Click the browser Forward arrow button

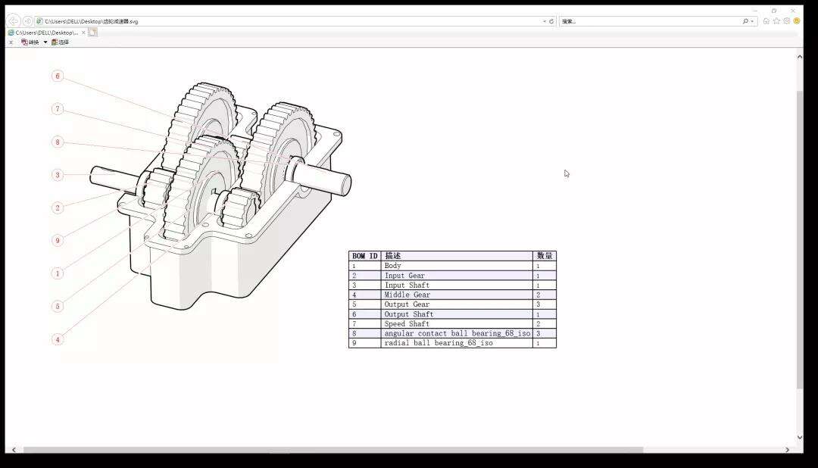28,21
